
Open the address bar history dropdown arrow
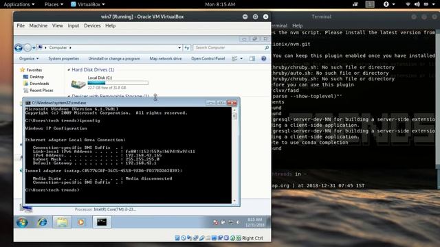point(179,48)
